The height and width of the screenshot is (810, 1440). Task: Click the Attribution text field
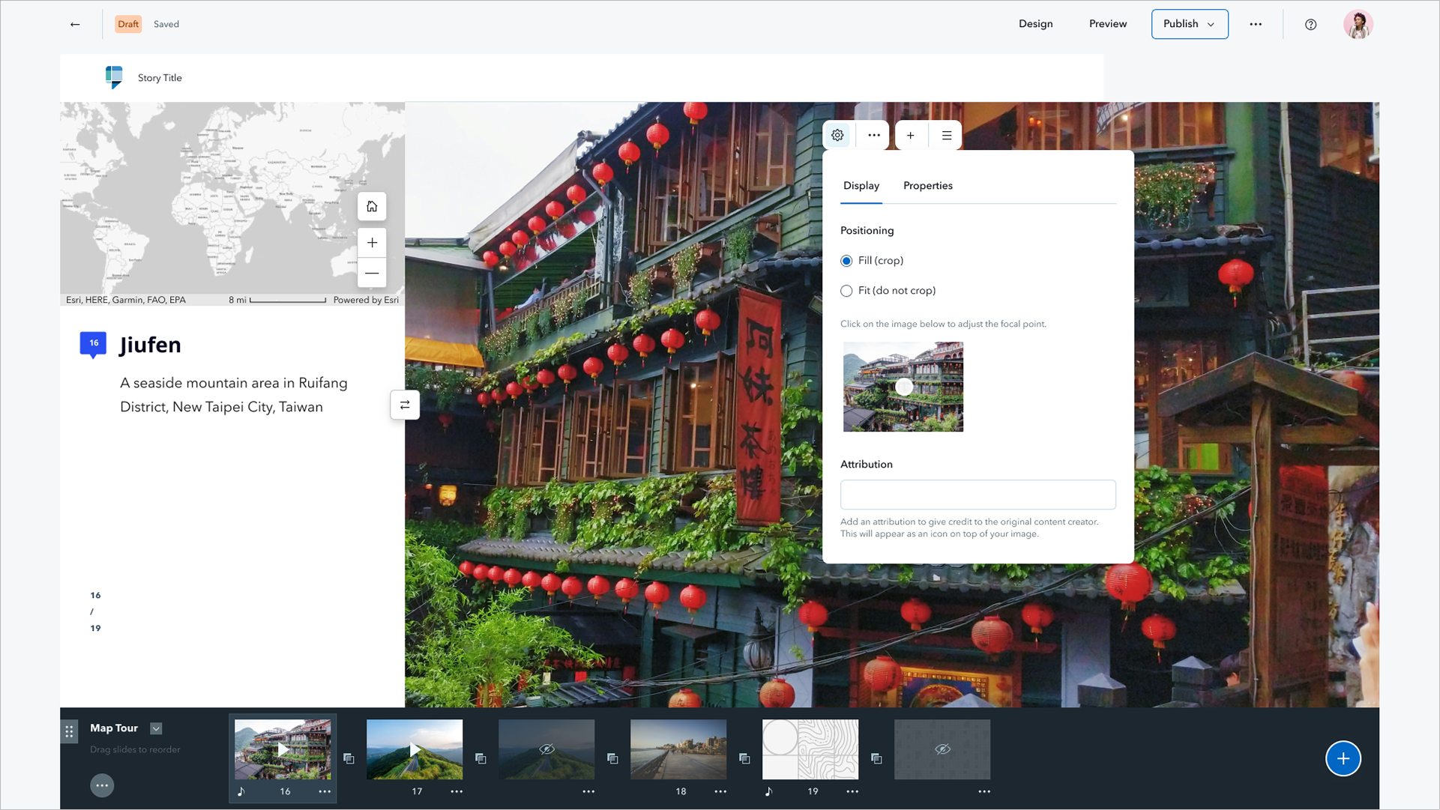click(x=977, y=495)
